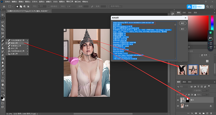The height and width of the screenshot is (115, 216).
Task: Select the Dodge tool
Action: (x=3, y=66)
